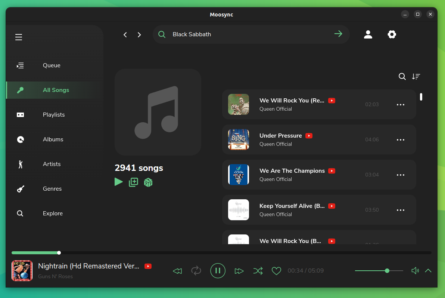This screenshot has height=298, width=445.
Task: Submit the Black Sabbath search
Action: tap(338, 34)
